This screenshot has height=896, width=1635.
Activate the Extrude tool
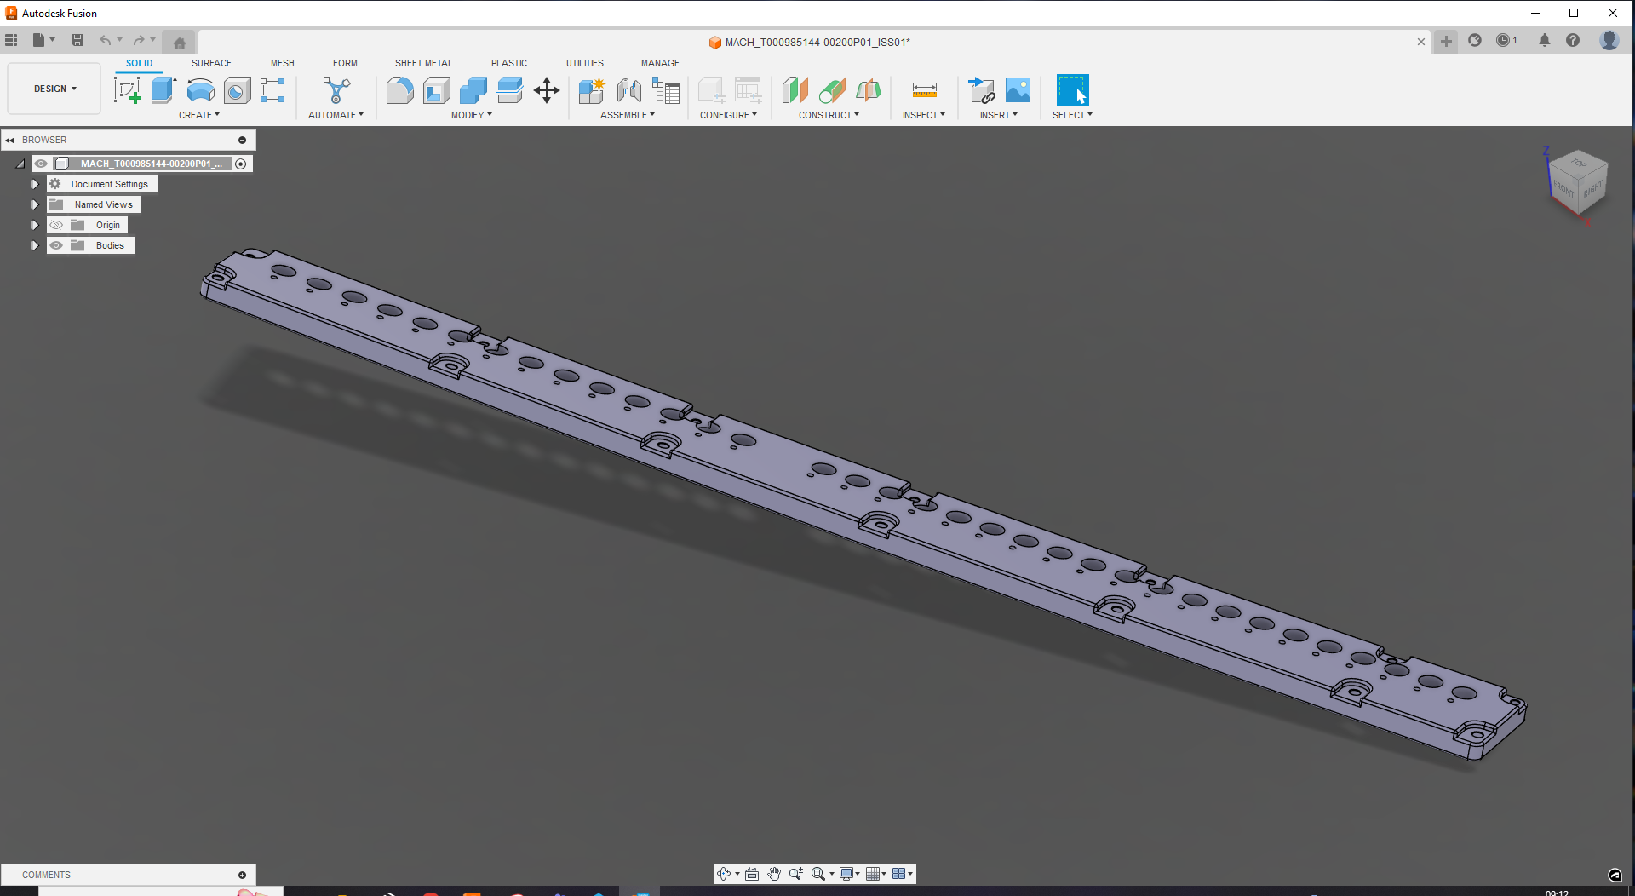point(163,89)
